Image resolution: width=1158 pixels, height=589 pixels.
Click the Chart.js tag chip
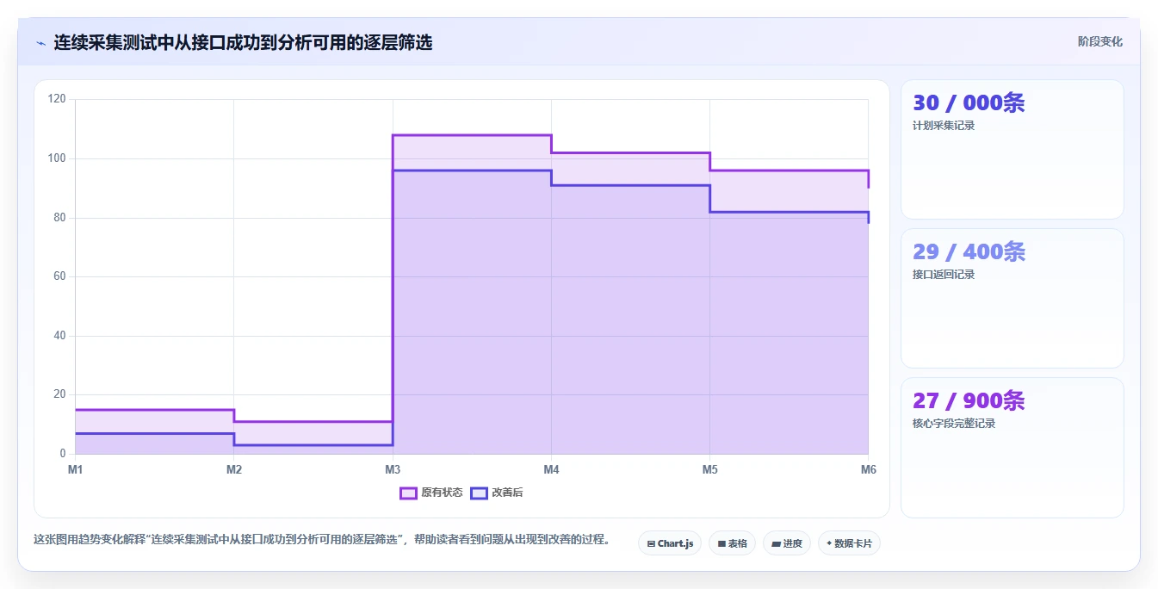coord(670,543)
